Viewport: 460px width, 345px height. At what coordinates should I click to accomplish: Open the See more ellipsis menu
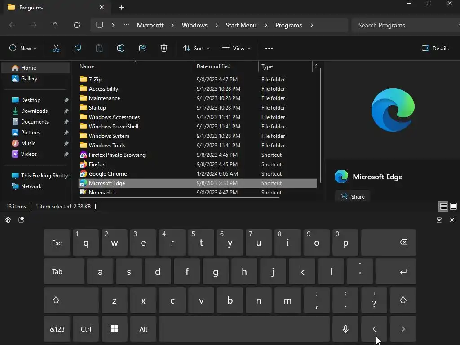point(269,49)
